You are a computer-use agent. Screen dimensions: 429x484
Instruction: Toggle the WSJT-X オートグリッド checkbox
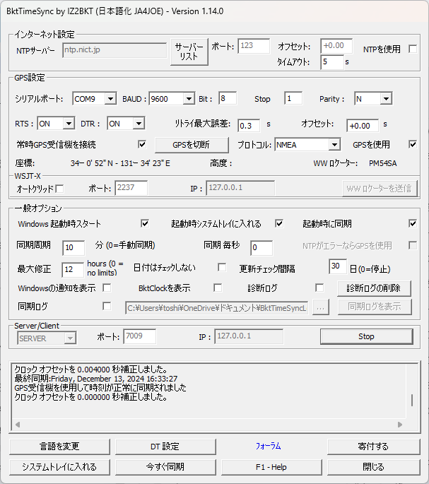tap(59, 189)
